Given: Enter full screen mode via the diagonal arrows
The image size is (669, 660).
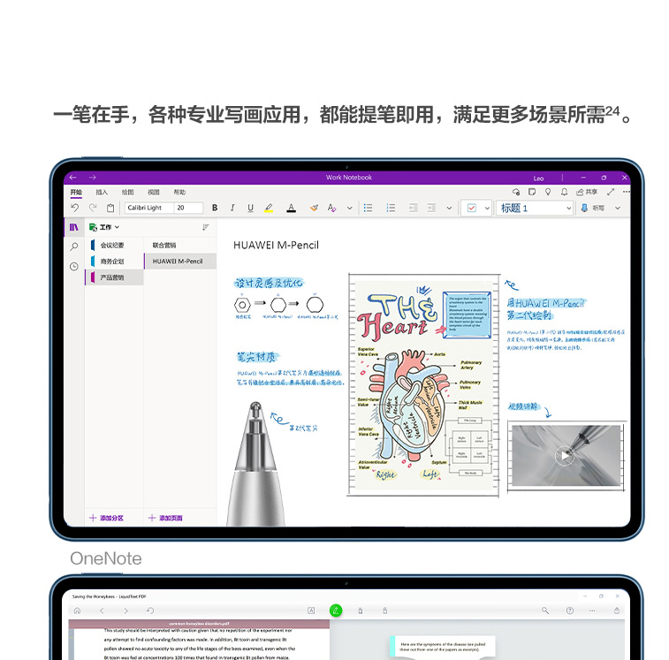Looking at the screenshot, I should click(611, 192).
